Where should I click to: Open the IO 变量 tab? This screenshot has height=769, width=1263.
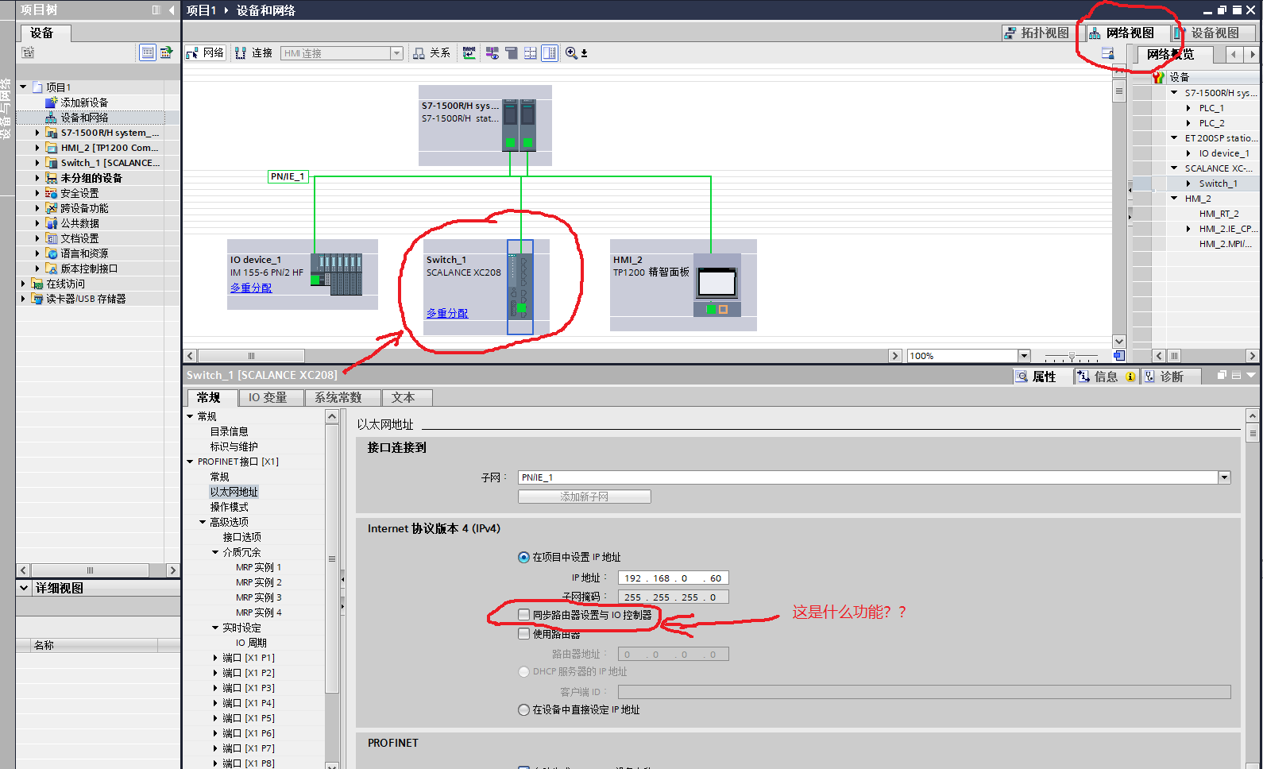[x=267, y=397]
